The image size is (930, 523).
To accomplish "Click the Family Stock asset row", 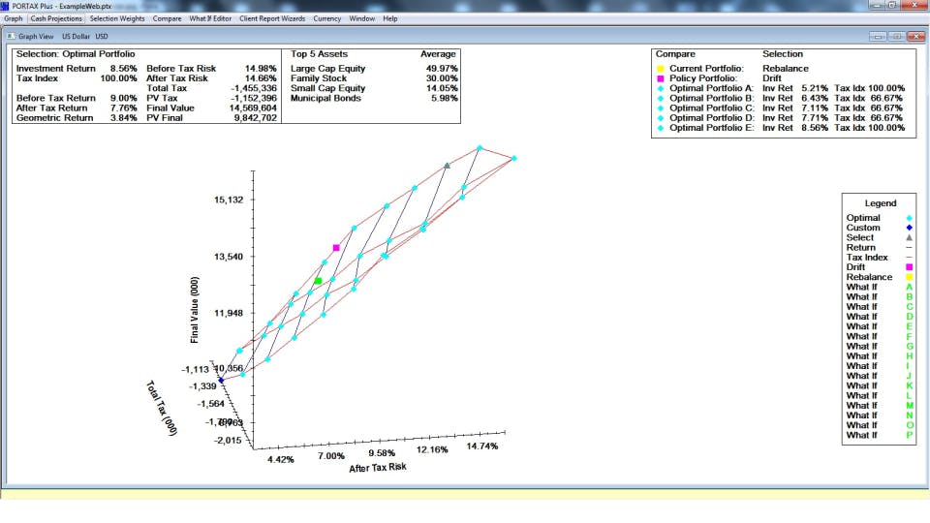I will point(374,78).
